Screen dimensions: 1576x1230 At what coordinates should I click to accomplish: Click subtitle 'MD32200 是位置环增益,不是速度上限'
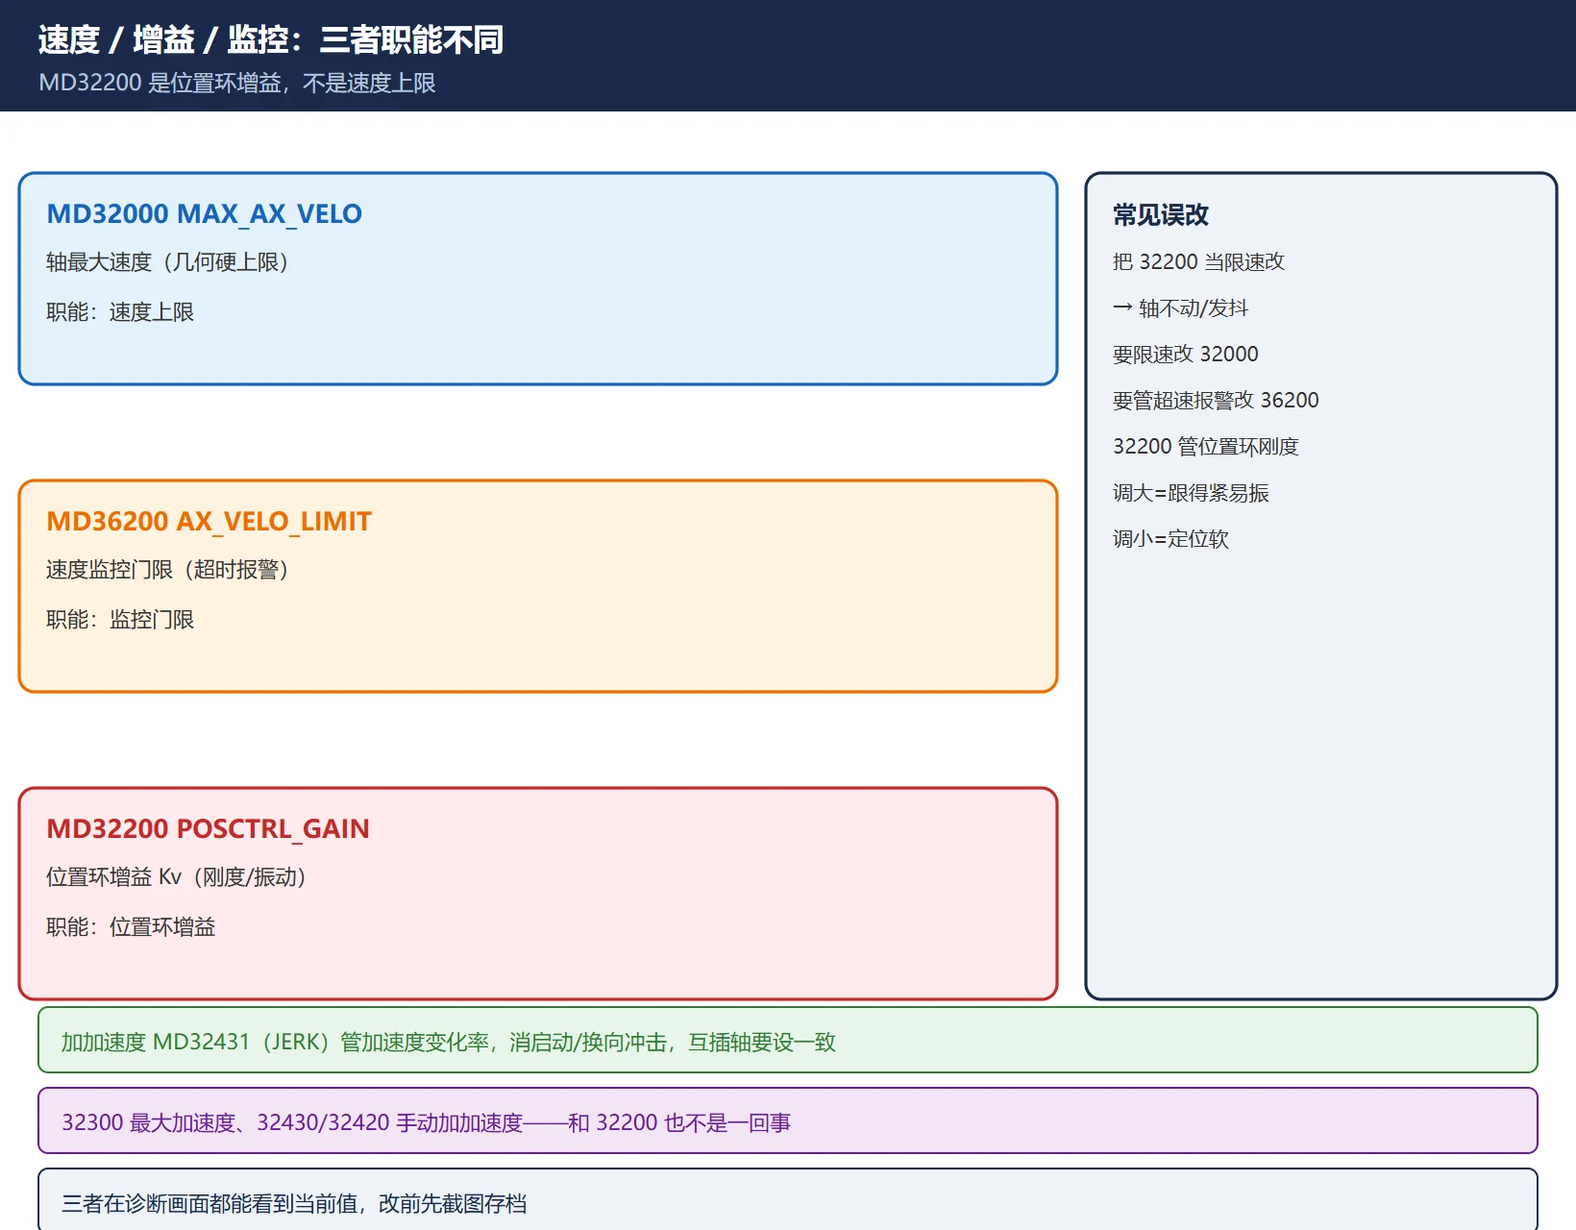(237, 83)
